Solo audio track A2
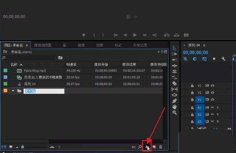This screenshot has height=153, width=236. pyautogui.click(x=218, y=115)
